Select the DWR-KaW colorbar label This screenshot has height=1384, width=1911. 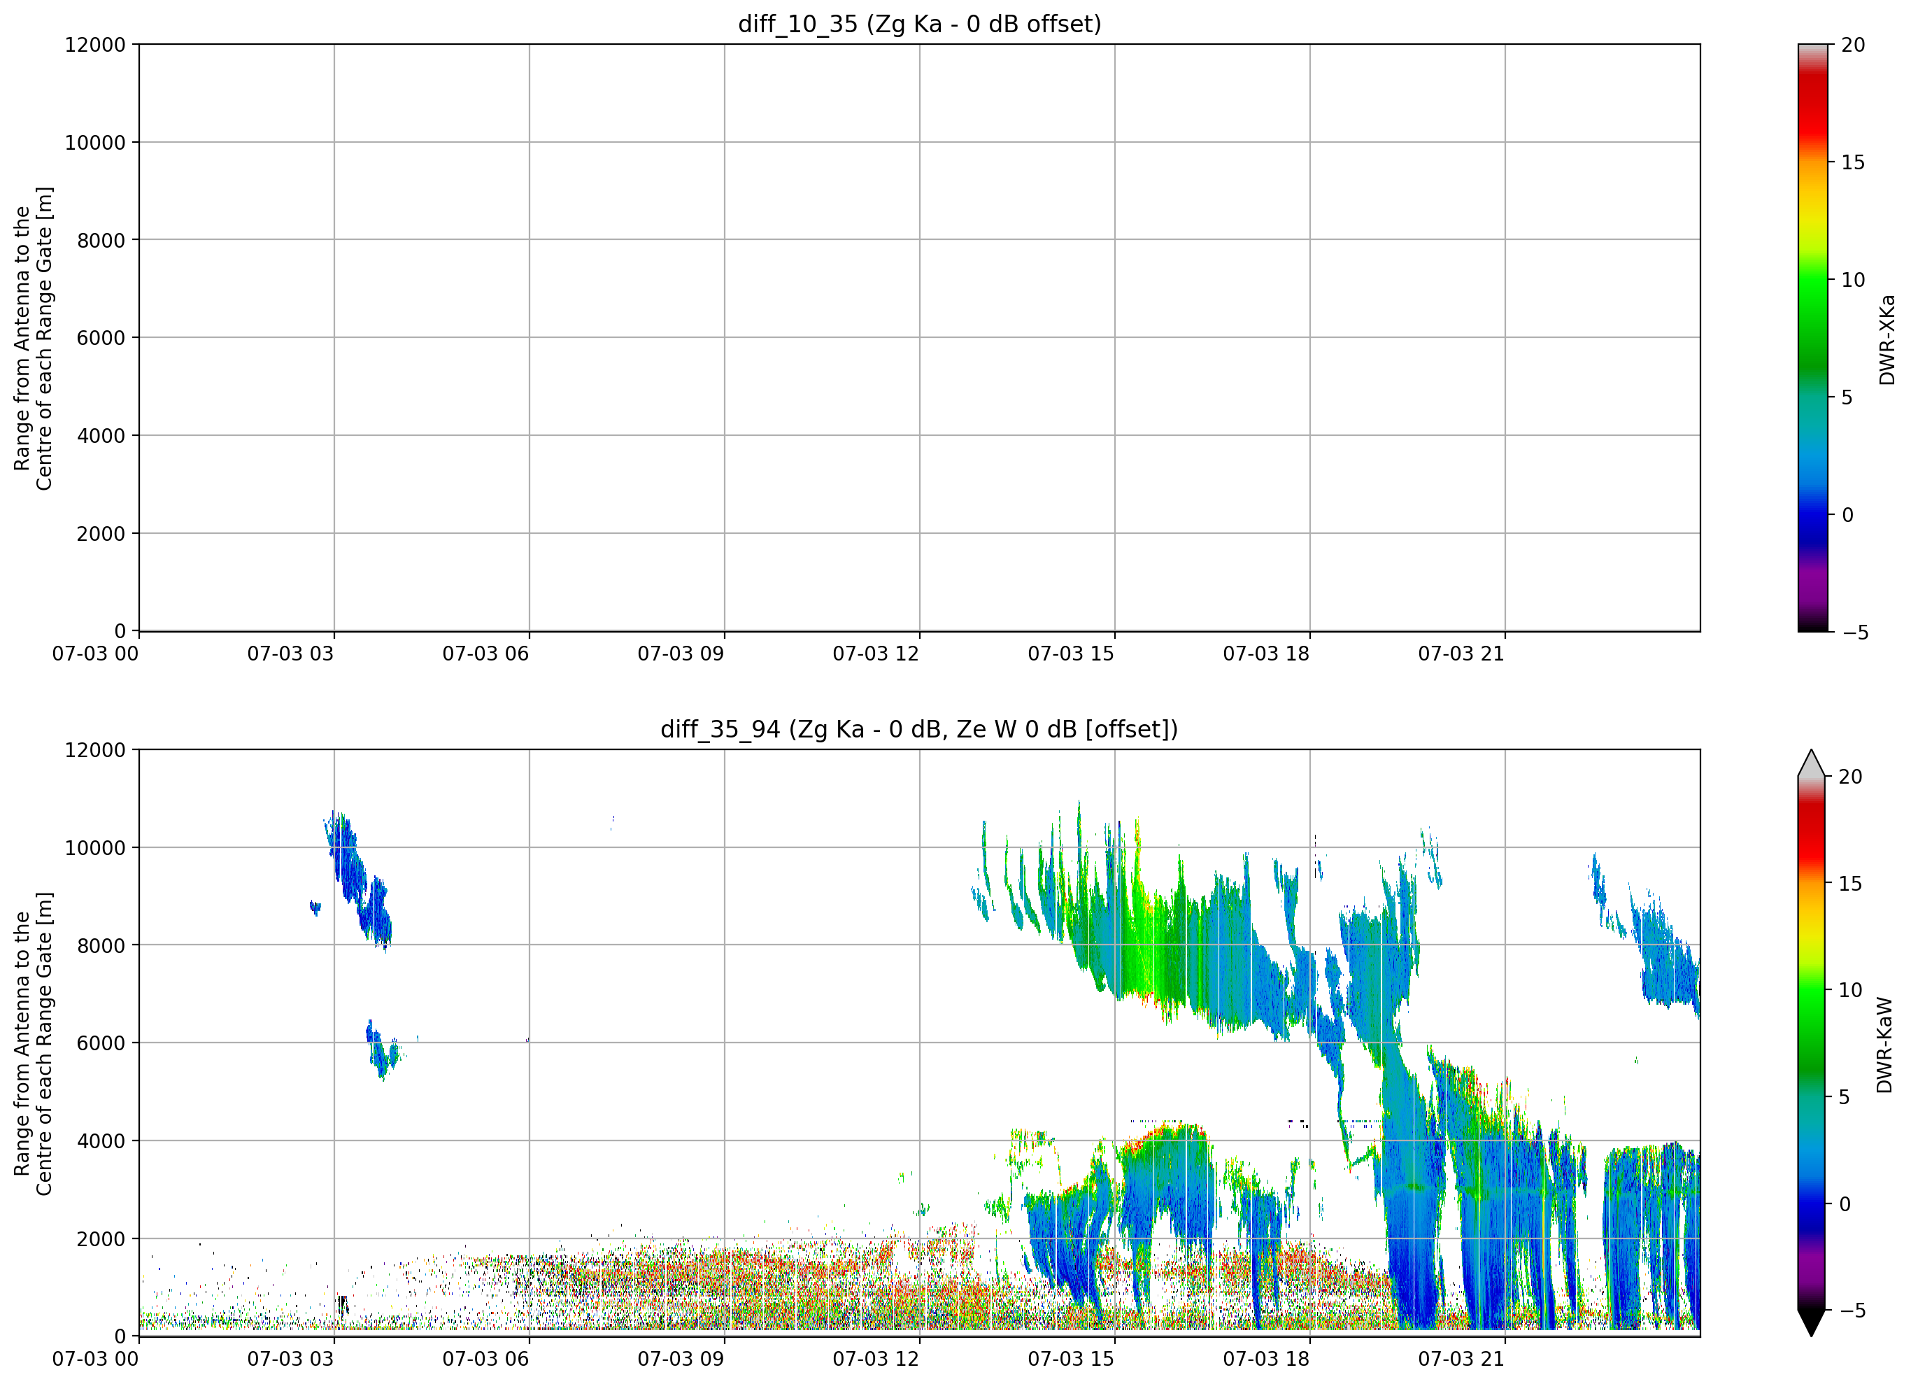[x=1885, y=1045]
